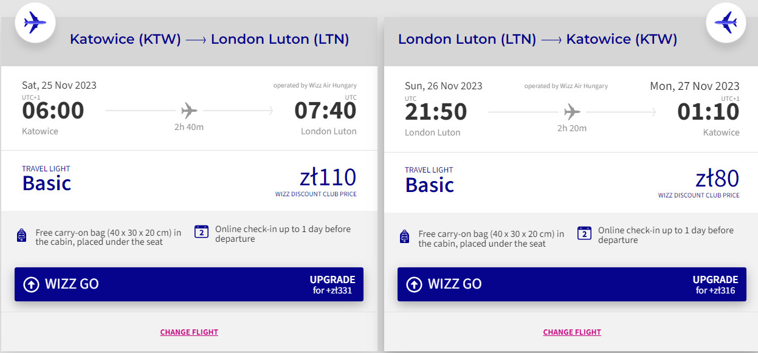Click the airplane badge on the return card
This screenshot has height=353, width=758.
pos(726,22)
